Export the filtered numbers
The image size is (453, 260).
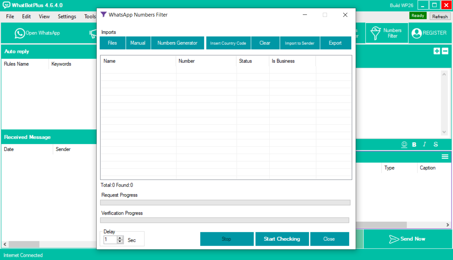tap(335, 43)
